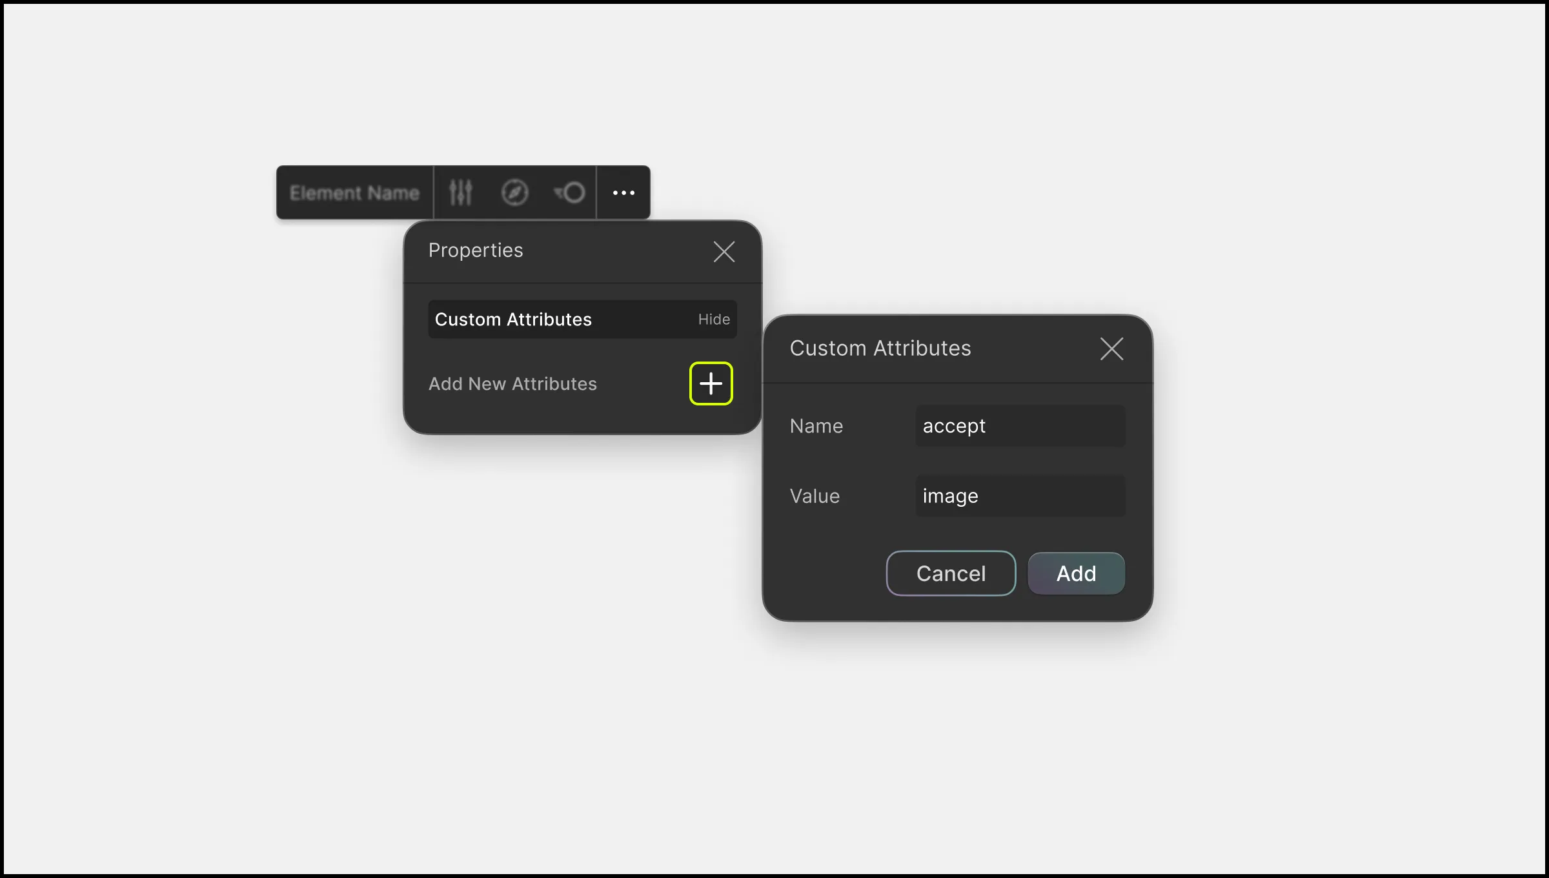The image size is (1549, 878).
Task: Click the Name input field showing accept
Action: [1020, 425]
